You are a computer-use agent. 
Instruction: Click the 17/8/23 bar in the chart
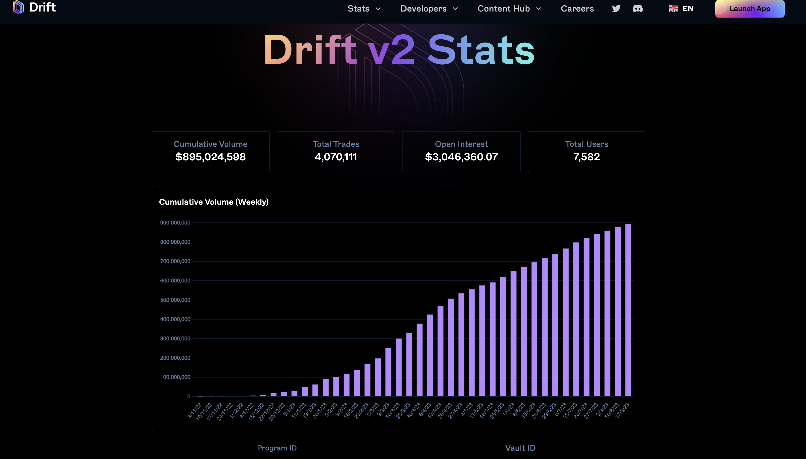(628, 310)
